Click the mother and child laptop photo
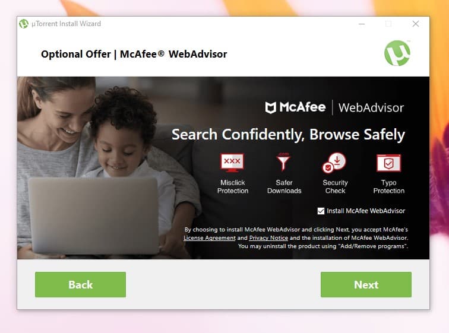This screenshot has width=449, height=333. 103,168
